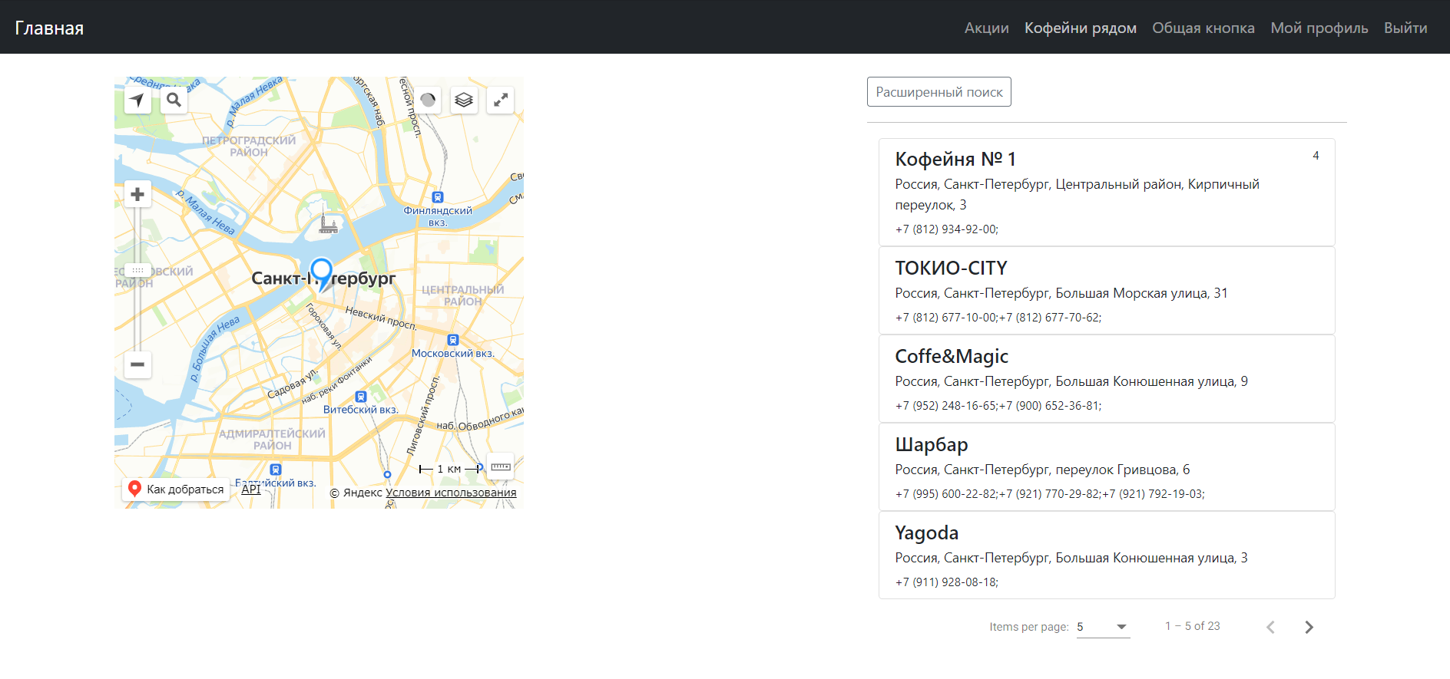Toggle the traffic indicator on map
This screenshot has width=1450, height=679.
click(428, 100)
